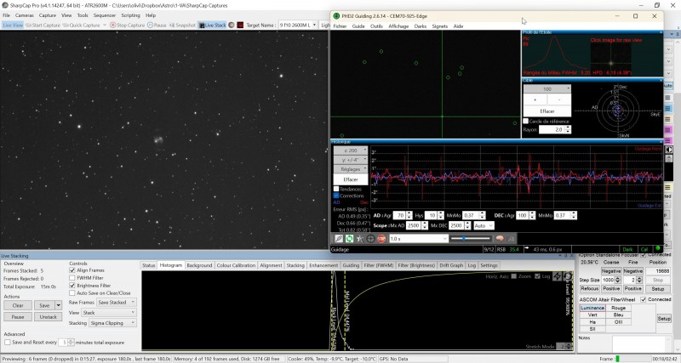The height and width of the screenshot is (363, 681).
Task: Adjust the PHD2 gamma slider
Action: 471,239
